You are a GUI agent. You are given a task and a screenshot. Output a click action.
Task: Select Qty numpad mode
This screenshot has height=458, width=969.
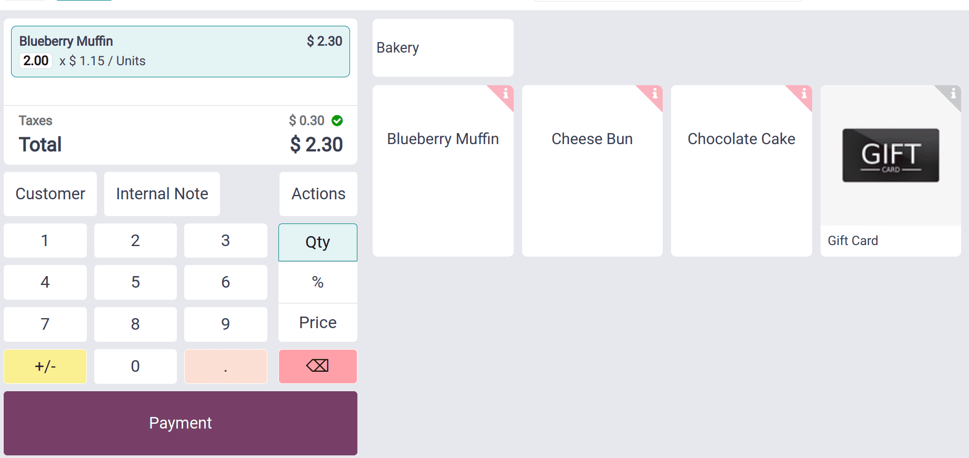pos(318,242)
